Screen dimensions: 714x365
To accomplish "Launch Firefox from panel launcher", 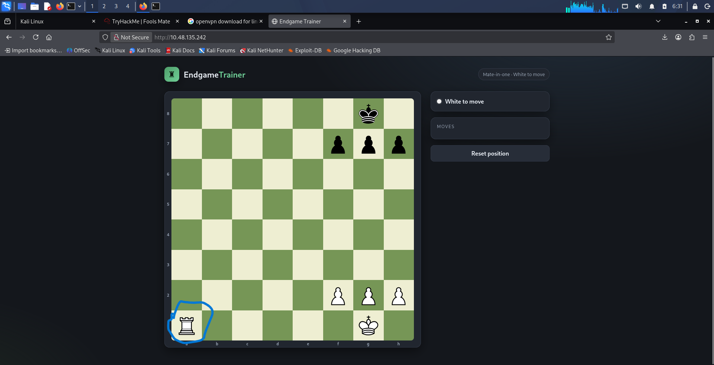I will (59, 6).
